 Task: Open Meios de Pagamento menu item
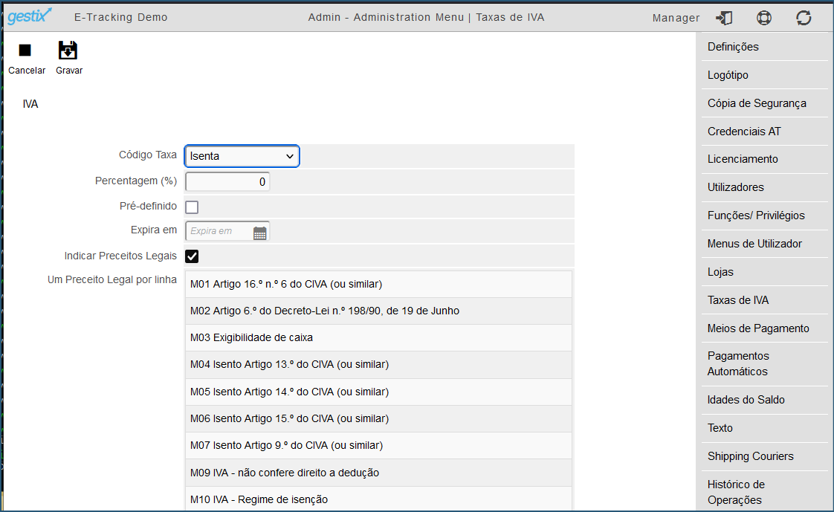tap(764, 328)
